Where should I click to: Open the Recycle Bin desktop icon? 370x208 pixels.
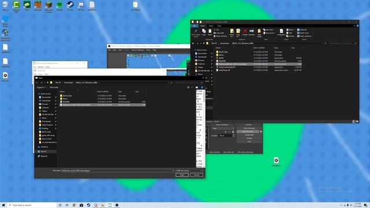tap(5, 5)
